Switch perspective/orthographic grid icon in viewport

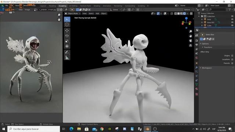tap(191, 45)
